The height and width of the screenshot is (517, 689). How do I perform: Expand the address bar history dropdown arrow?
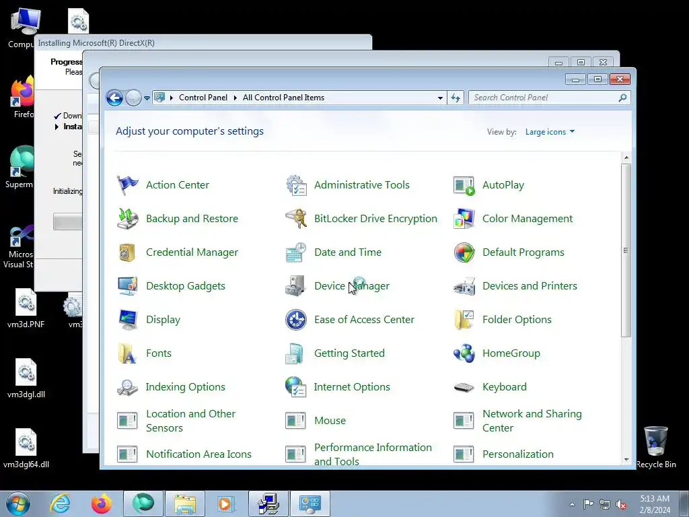click(440, 98)
